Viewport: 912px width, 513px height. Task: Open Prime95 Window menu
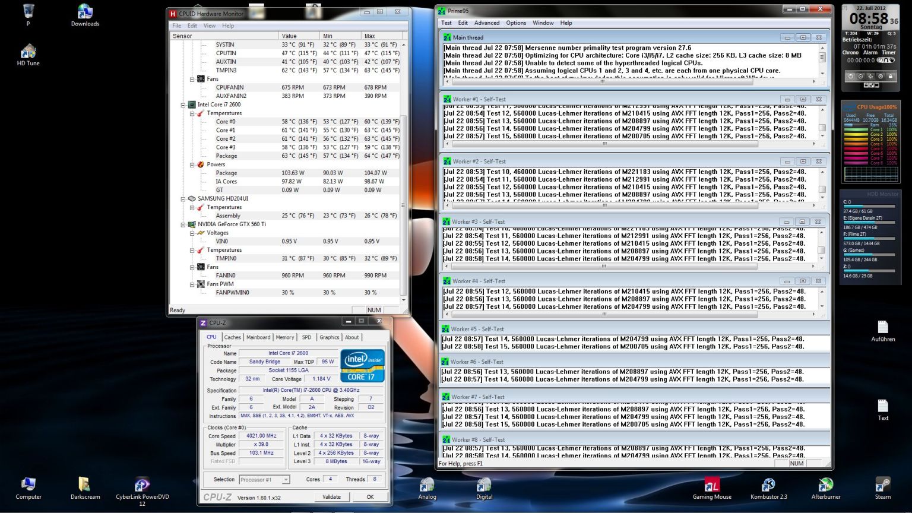(x=543, y=23)
